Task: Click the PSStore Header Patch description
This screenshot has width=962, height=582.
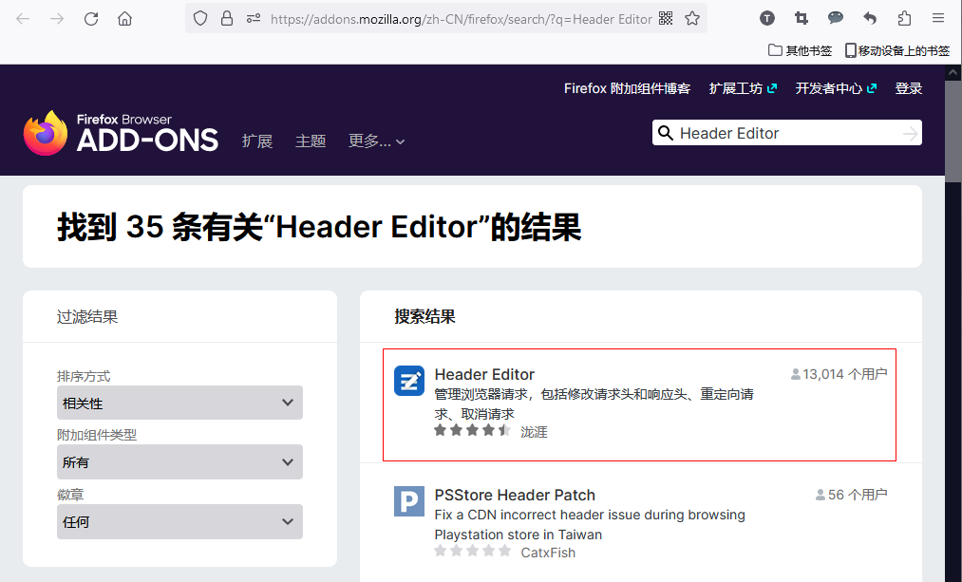Action: click(590, 524)
